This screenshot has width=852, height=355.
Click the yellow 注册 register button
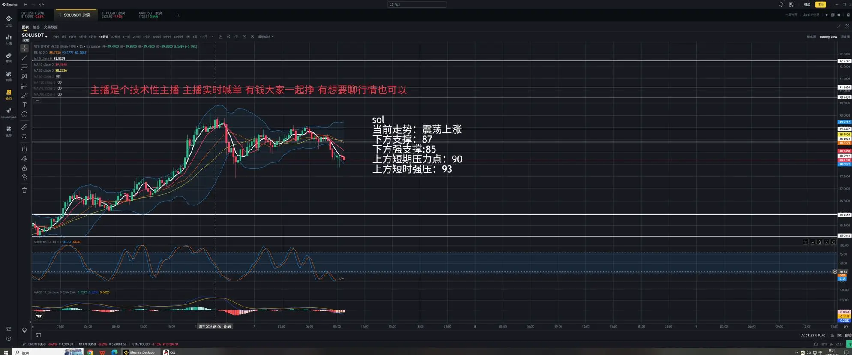820,5
